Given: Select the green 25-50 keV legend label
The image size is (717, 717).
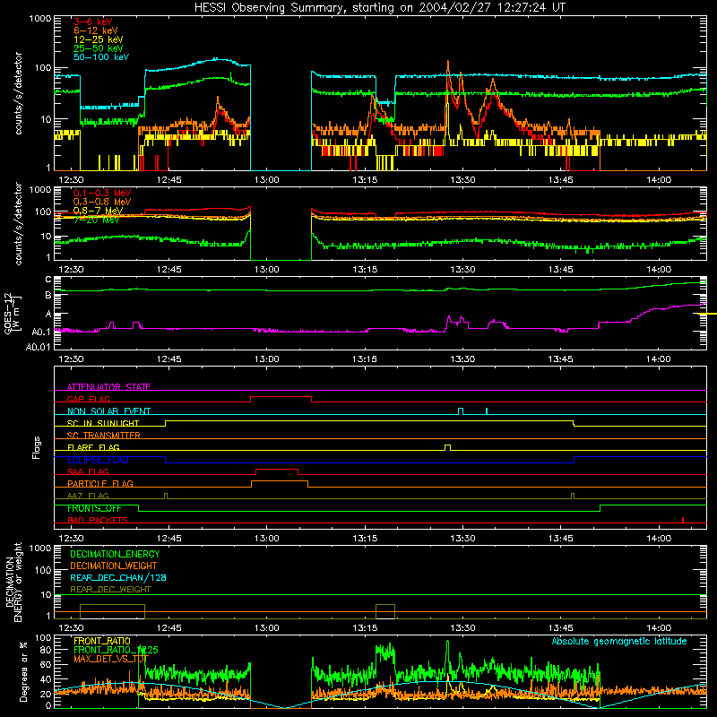Looking at the screenshot, I should (x=99, y=48).
